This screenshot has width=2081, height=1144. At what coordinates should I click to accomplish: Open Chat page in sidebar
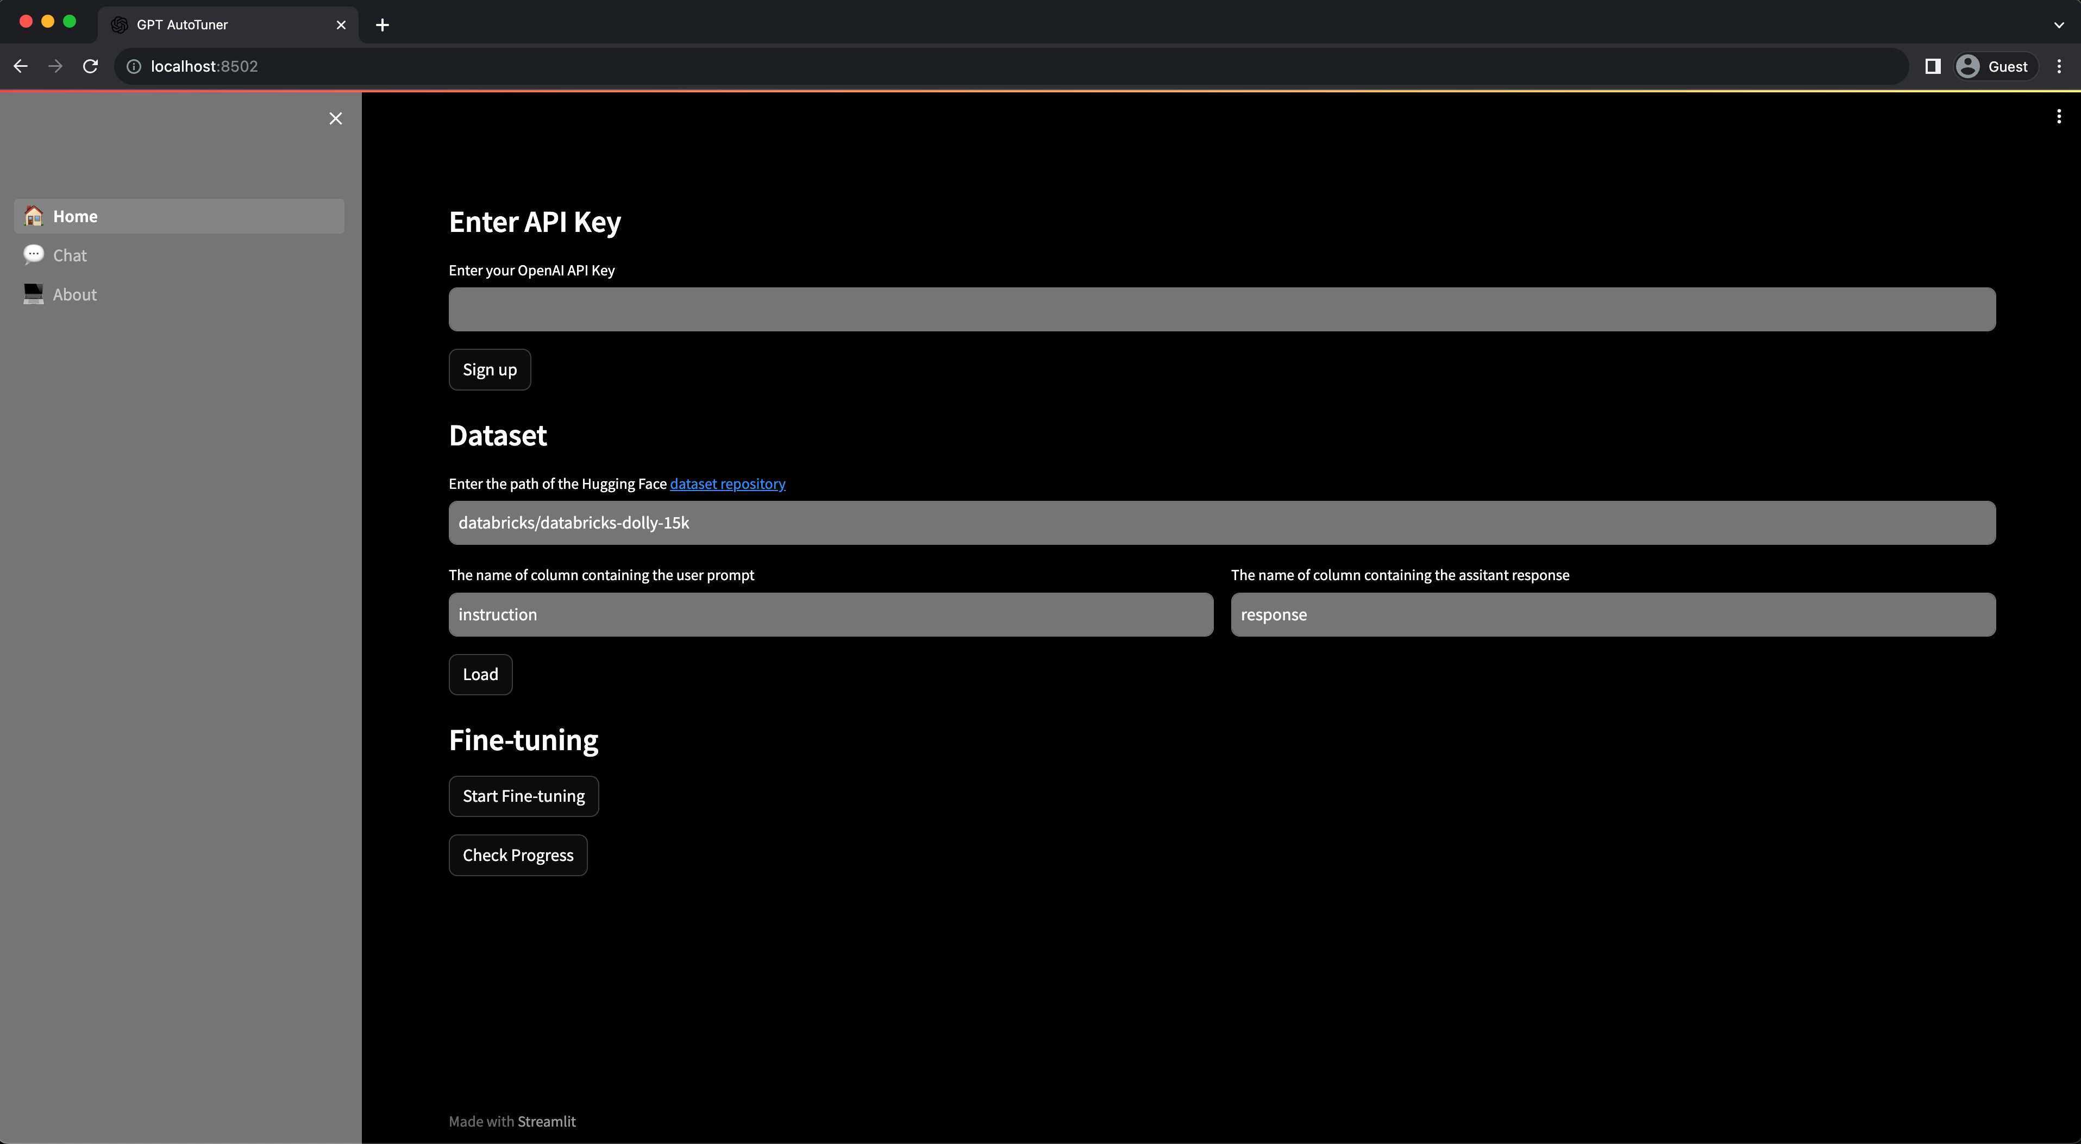[x=70, y=255]
